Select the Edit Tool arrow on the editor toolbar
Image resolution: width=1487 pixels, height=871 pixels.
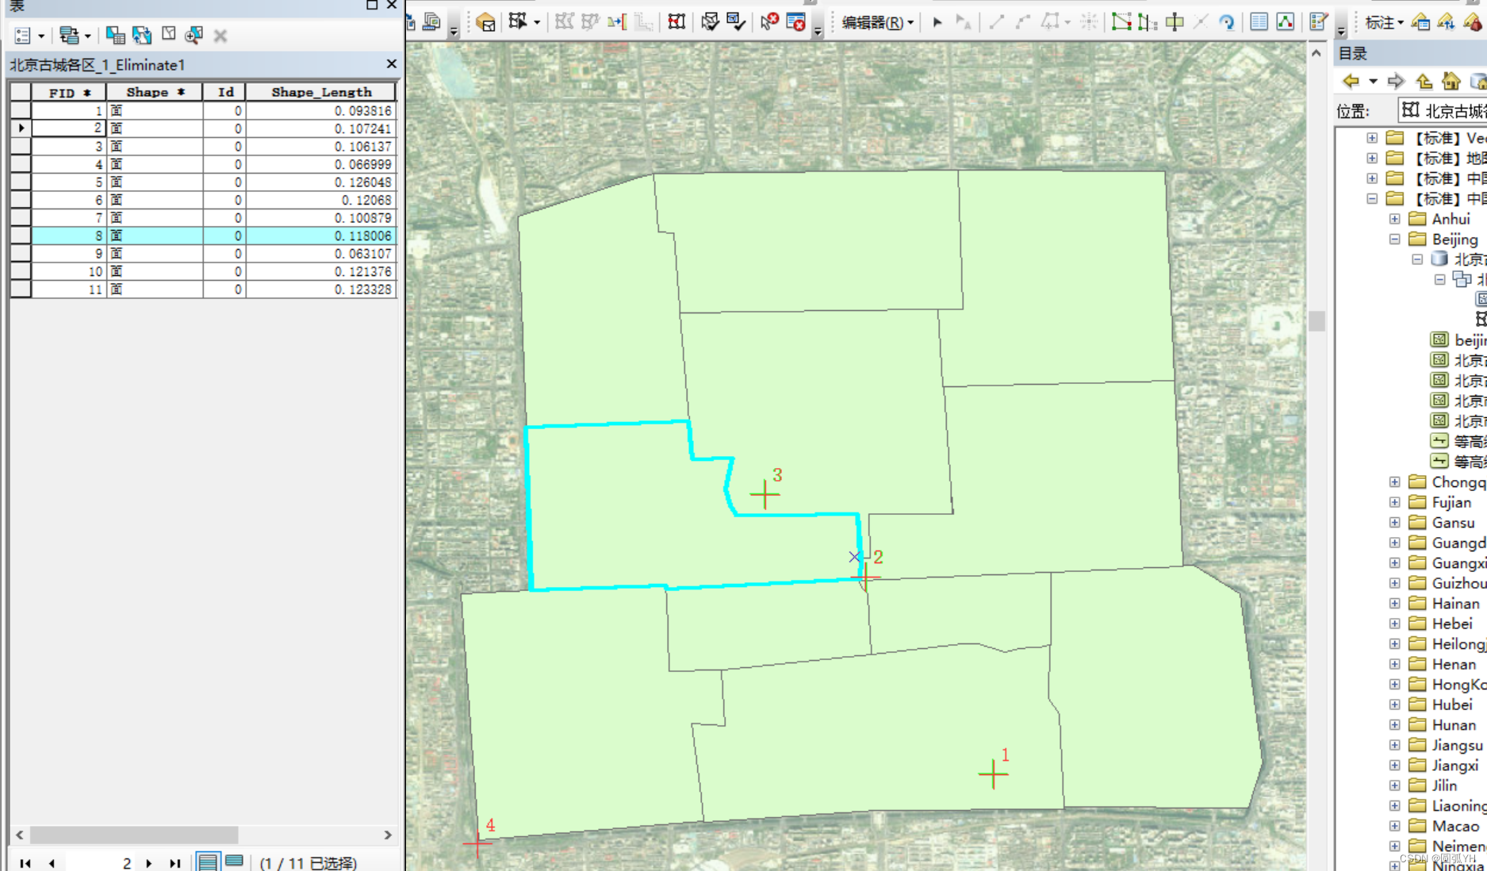coord(938,22)
